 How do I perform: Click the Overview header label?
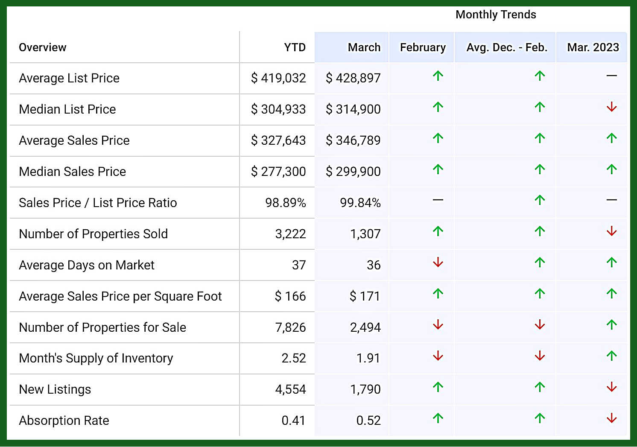pos(43,47)
